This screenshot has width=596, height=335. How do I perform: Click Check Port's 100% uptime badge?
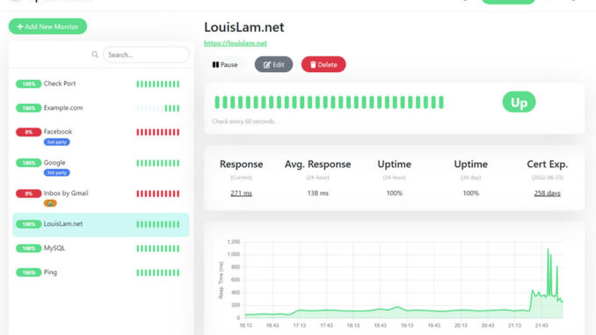(28, 84)
